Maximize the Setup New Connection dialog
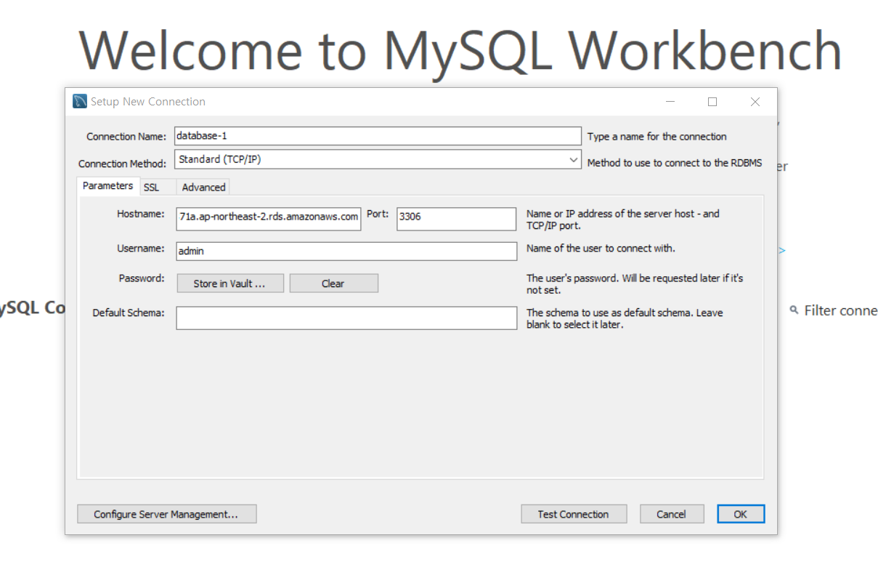Image resolution: width=878 pixels, height=567 pixels. tap(712, 102)
